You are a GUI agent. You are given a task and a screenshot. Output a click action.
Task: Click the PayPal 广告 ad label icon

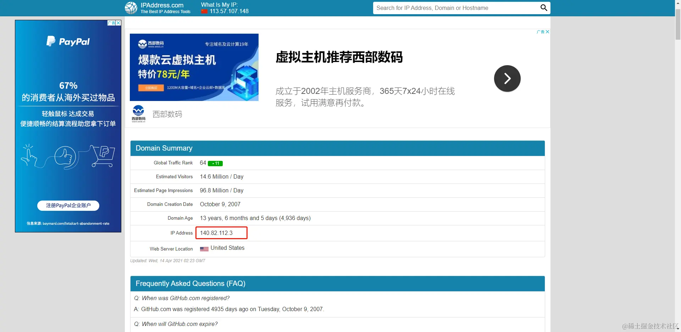click(x=111, y=23)
